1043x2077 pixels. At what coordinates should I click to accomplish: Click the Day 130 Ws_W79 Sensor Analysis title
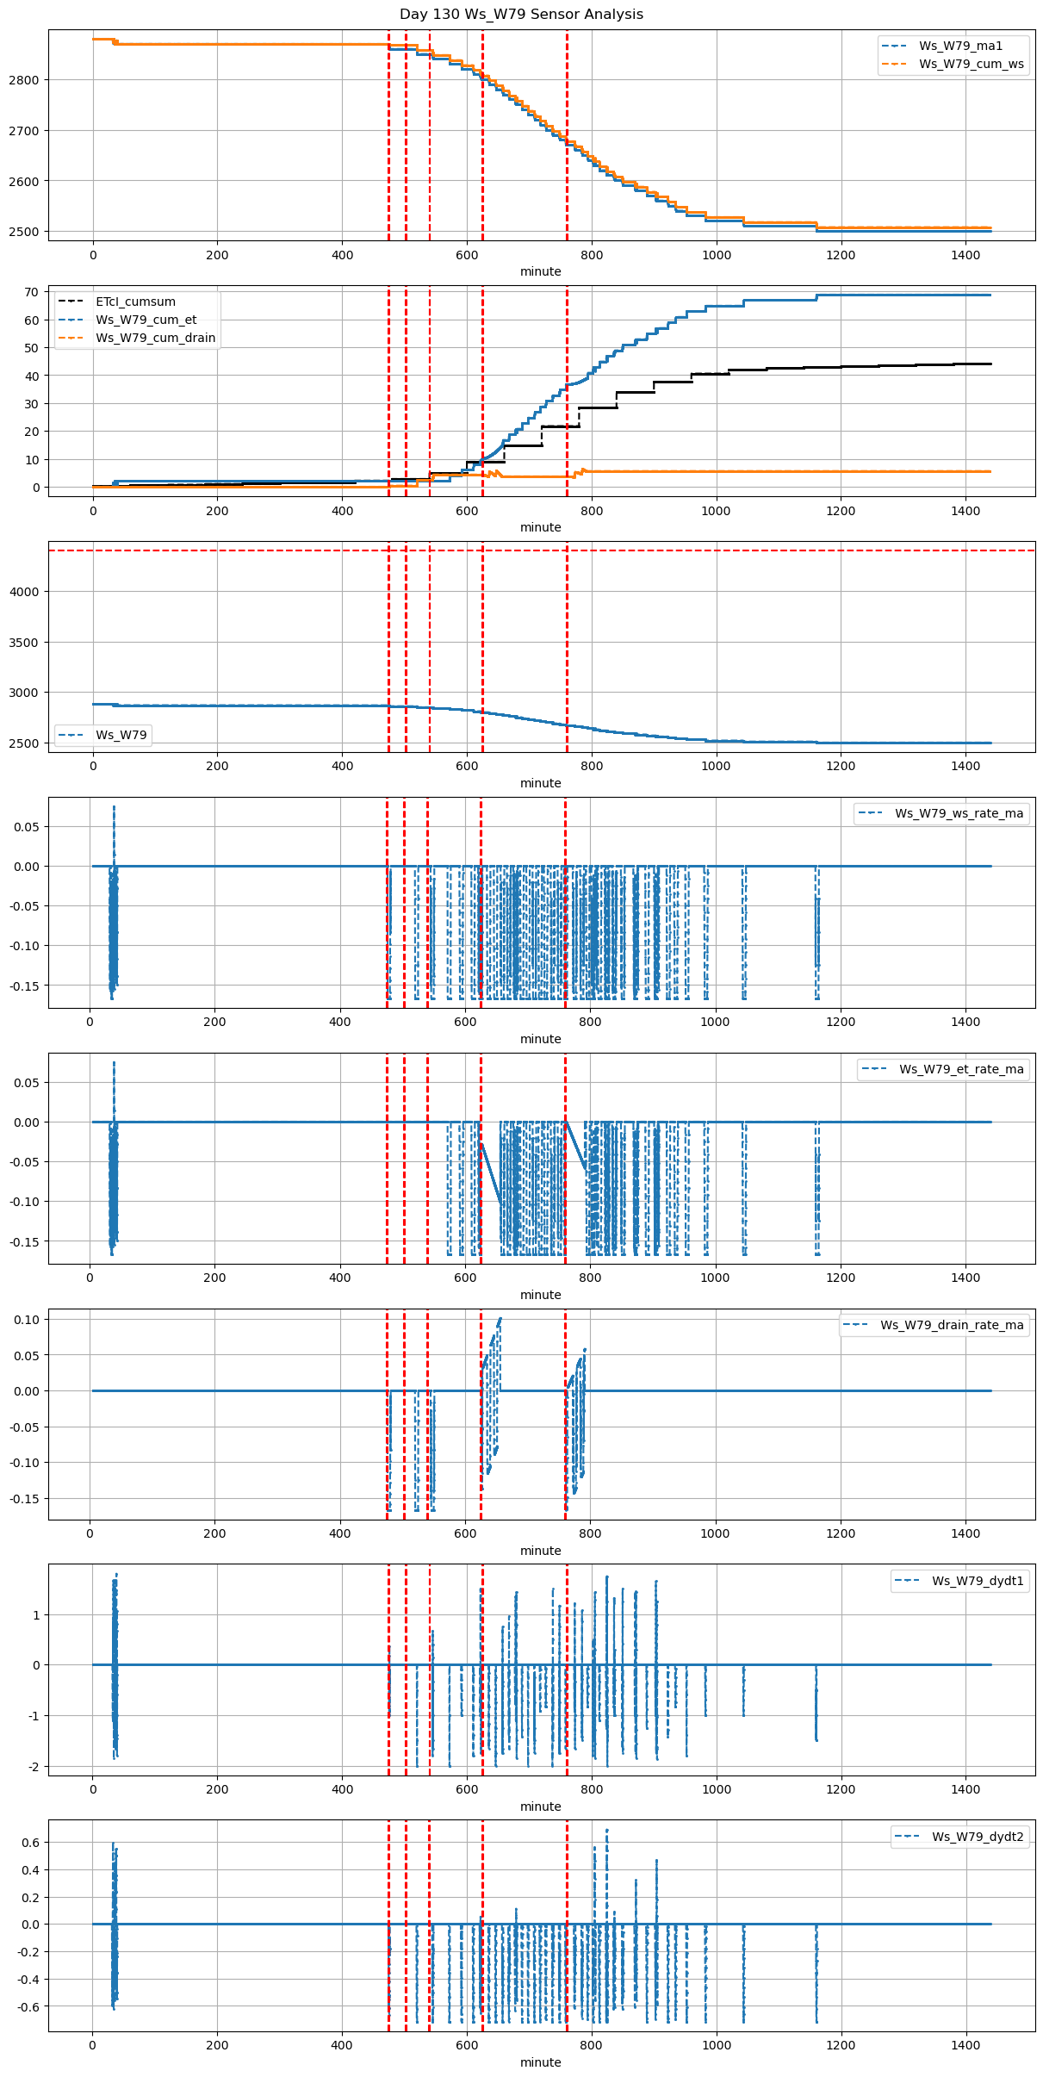(x=521, y=14)
